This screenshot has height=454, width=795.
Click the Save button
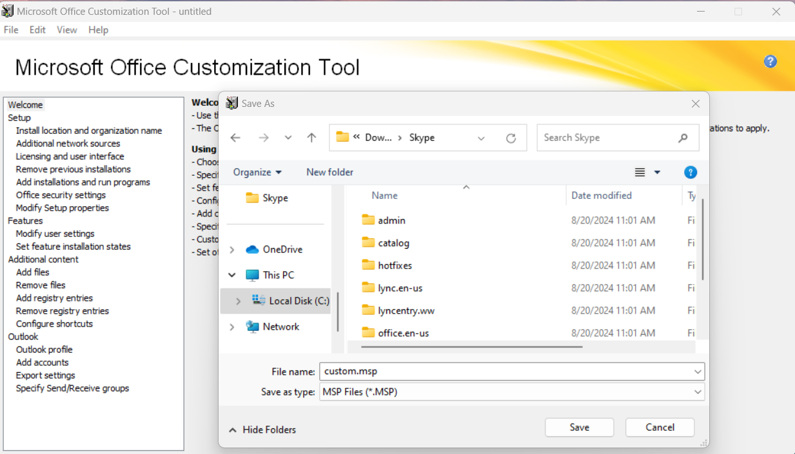[579, 427]
